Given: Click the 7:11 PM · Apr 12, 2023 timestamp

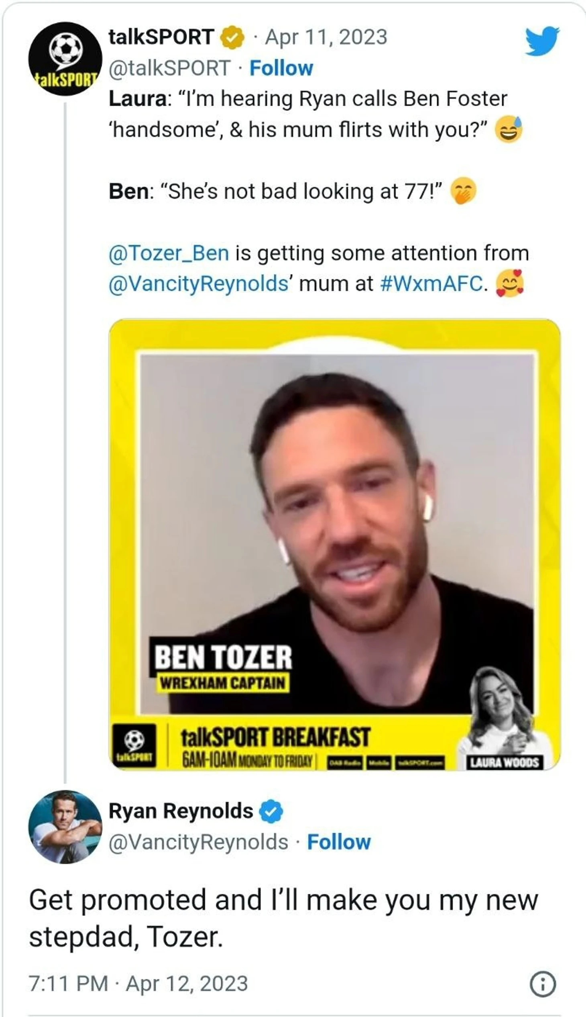Looking at the screenshot, I should click(x=138, y=984).
